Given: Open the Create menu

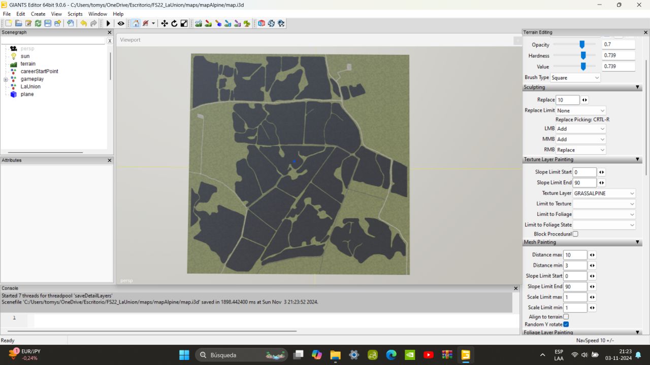Looking at the screenshot, I should click(x=38, y=14).
